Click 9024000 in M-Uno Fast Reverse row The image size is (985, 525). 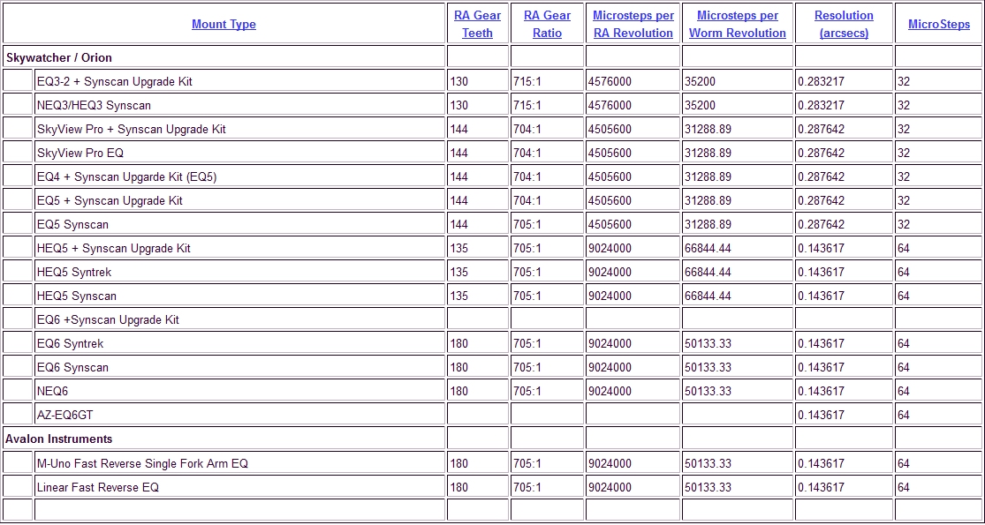point(610,463)
